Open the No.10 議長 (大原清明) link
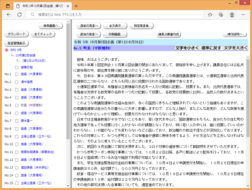This screenshot has width=252, height=190. coord(31,144)
